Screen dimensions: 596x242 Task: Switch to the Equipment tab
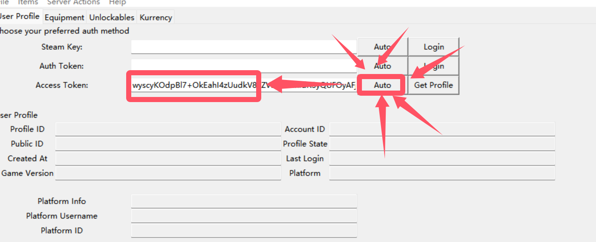[x=64, y=17]
